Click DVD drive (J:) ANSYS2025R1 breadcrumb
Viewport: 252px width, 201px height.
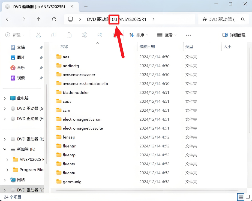click(x=117, y=19)
